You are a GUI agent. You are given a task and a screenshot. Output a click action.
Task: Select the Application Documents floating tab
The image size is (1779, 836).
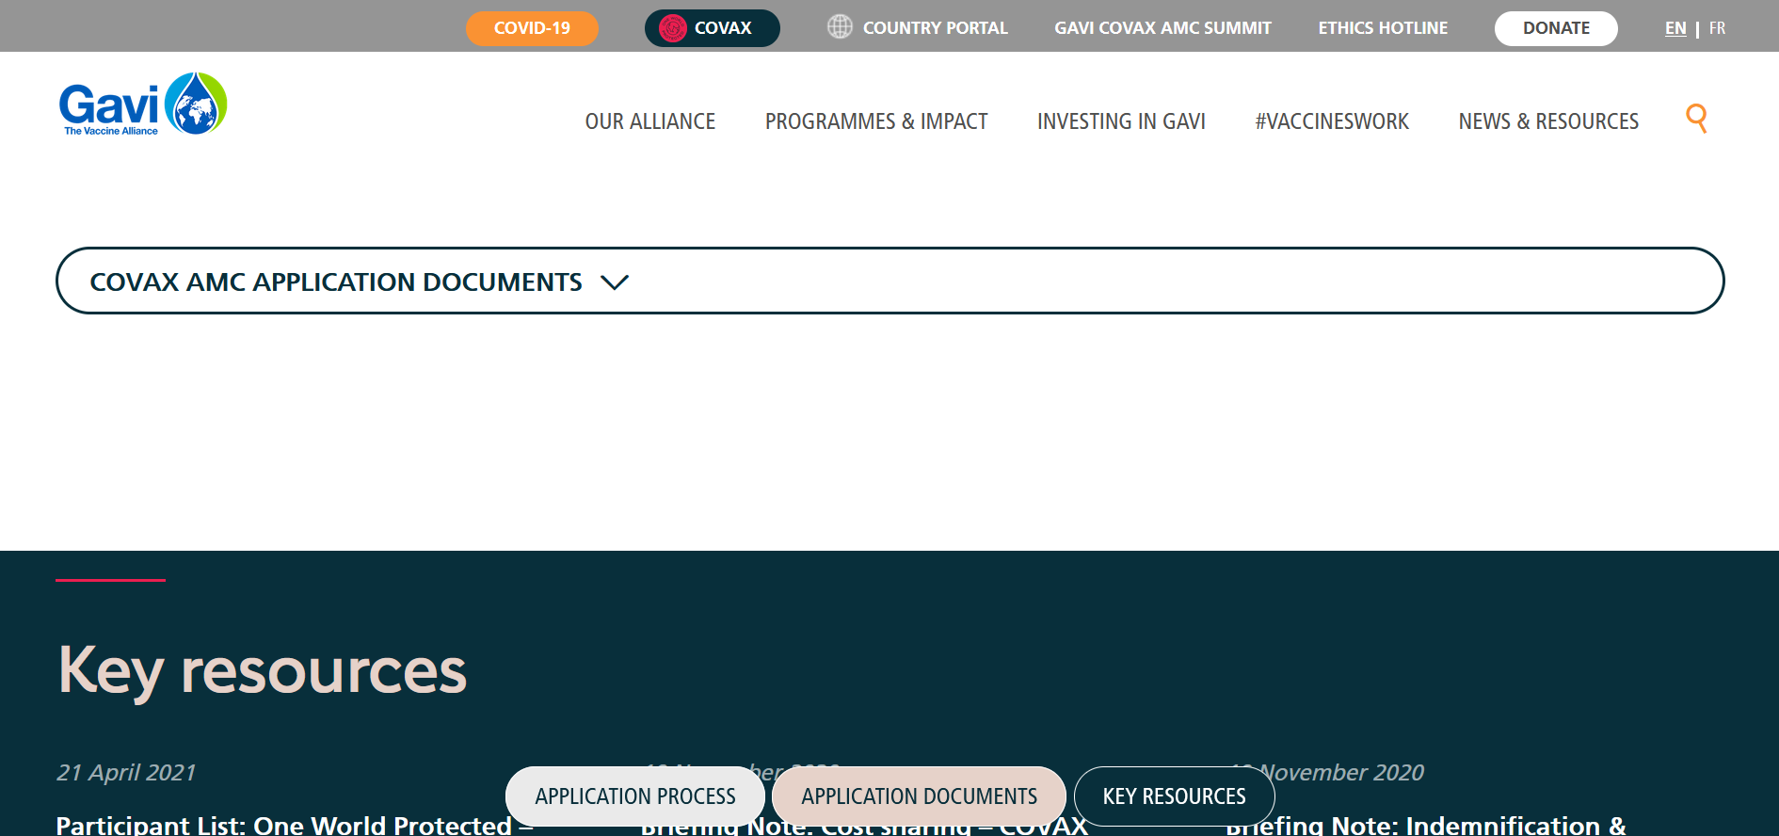(x=919, y=796)
